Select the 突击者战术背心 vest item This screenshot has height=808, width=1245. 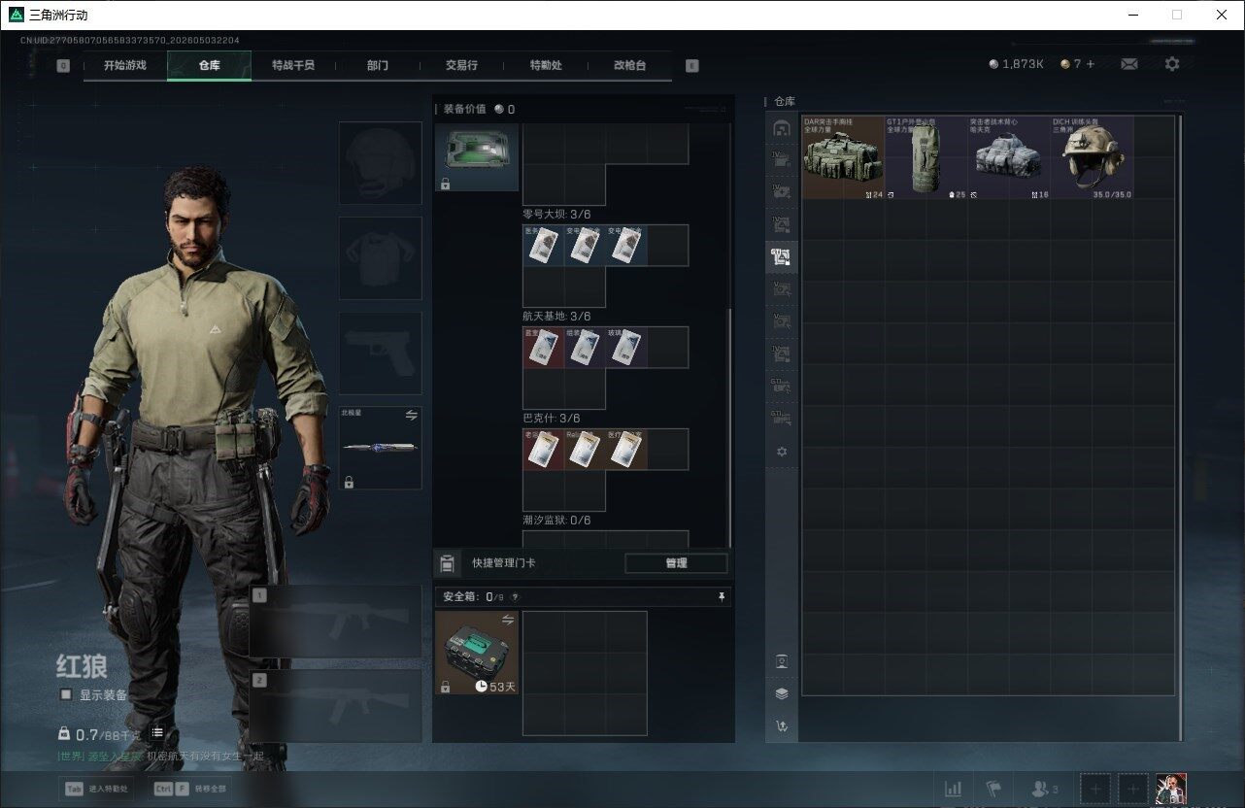(1009, 157)
